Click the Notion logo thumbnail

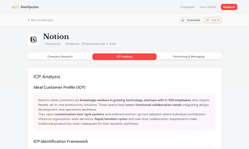point(34,40)
